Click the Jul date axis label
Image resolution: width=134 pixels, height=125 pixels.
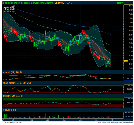pyautogui.click(x=112, y=120)
